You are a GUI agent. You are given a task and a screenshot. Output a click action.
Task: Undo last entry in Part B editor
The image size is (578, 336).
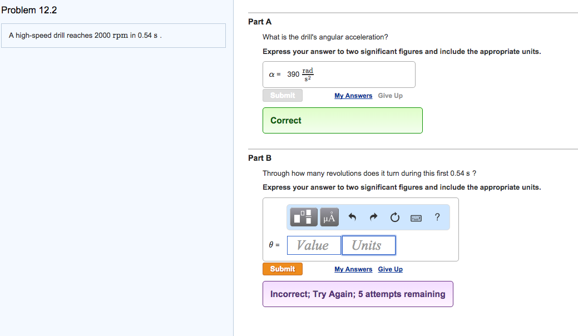click(x=352, y=217)
